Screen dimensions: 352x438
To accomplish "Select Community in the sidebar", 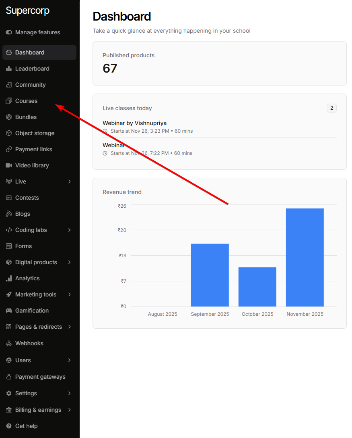I will 30,85.
